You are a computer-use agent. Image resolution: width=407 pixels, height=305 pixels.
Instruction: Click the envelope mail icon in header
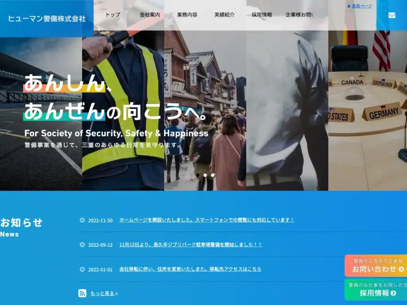pyautogui.click(x=391, y=15)
